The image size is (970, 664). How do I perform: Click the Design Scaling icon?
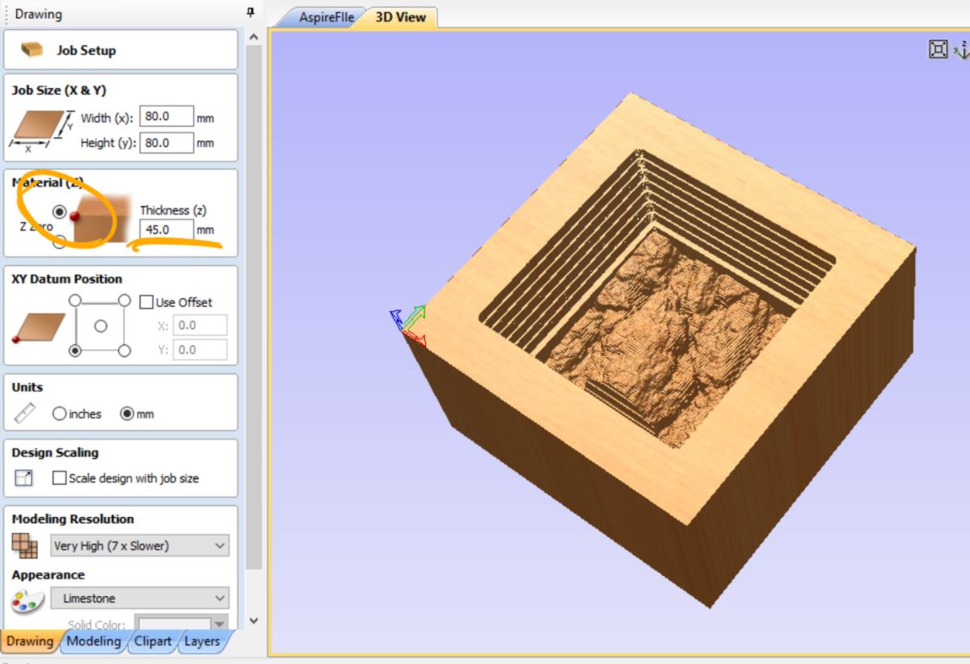tap(24, 478)
